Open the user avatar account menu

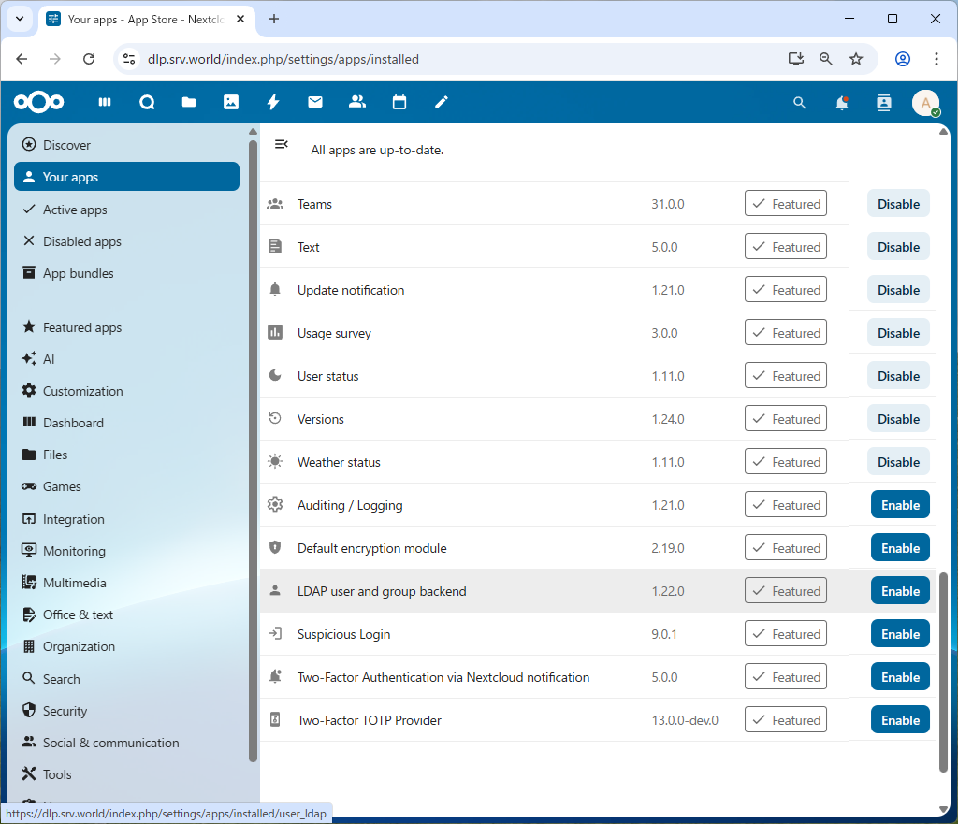pyautogui.click(x=925, y=103)
